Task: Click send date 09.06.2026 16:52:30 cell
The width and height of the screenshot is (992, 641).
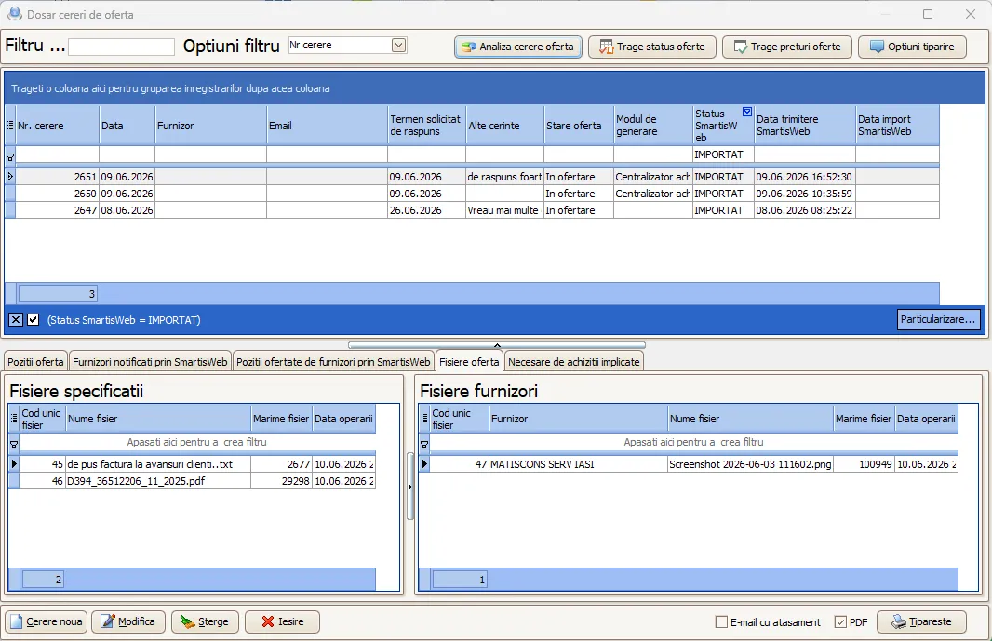Action: click(x=804, y=177)
